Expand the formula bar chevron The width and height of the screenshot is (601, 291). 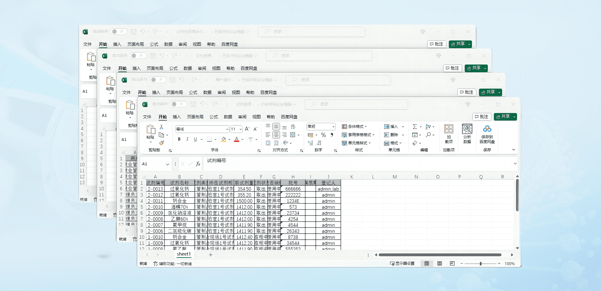515,164
